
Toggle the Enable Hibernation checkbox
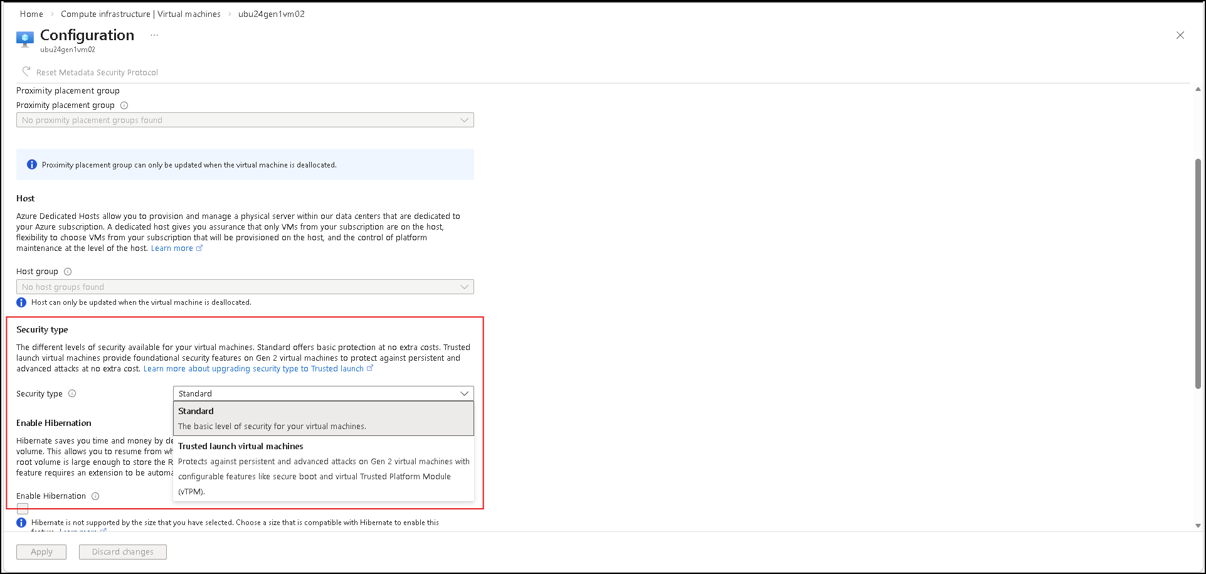tap(23, 509)
